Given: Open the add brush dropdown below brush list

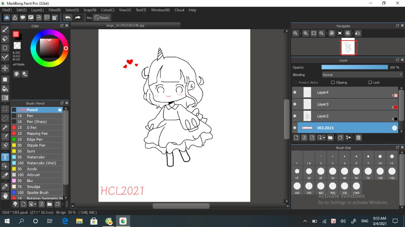Looking at the screenshot, I should click(32, 205).
